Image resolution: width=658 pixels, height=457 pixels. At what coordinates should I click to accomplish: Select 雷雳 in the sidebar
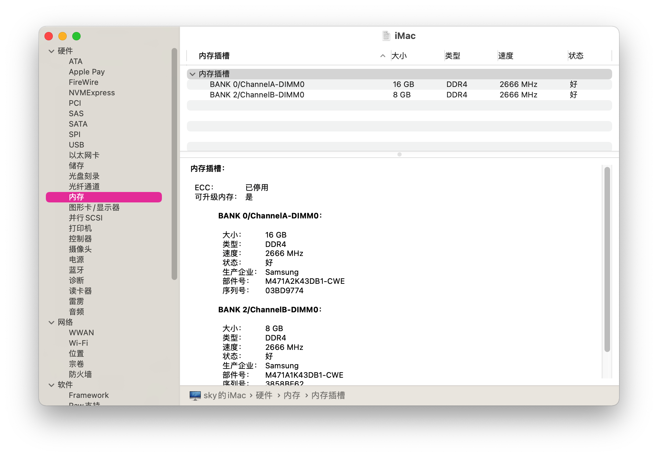[x=76, y=302]
